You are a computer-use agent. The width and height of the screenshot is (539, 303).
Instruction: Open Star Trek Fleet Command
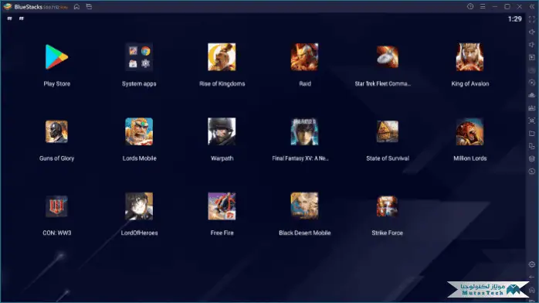tap(388, 57)
